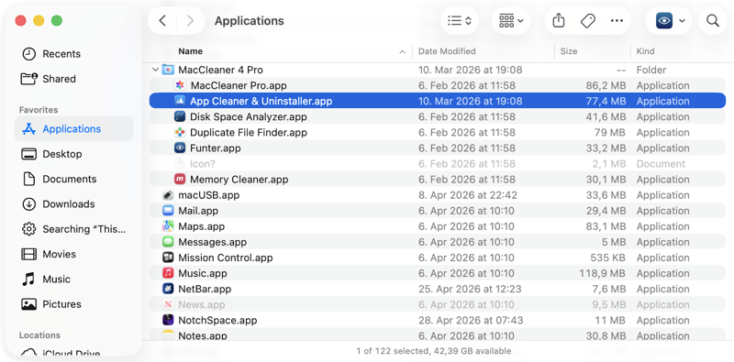Sort by the Name column header
Image resolution: width=734 pixels, height=362 pixels.
pyautogui.click(x=191, y=51)
